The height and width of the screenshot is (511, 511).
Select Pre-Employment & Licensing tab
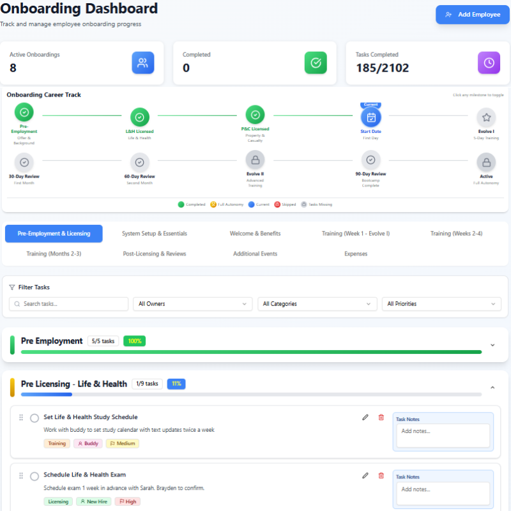pos(54,233)
